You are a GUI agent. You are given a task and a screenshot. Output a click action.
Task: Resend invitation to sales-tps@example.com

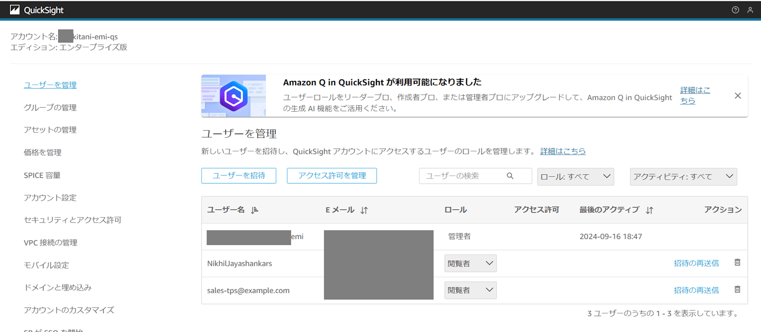(696, 290)
